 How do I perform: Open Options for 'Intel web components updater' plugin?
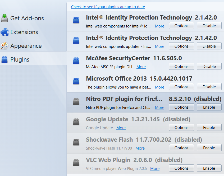point(181,46)
